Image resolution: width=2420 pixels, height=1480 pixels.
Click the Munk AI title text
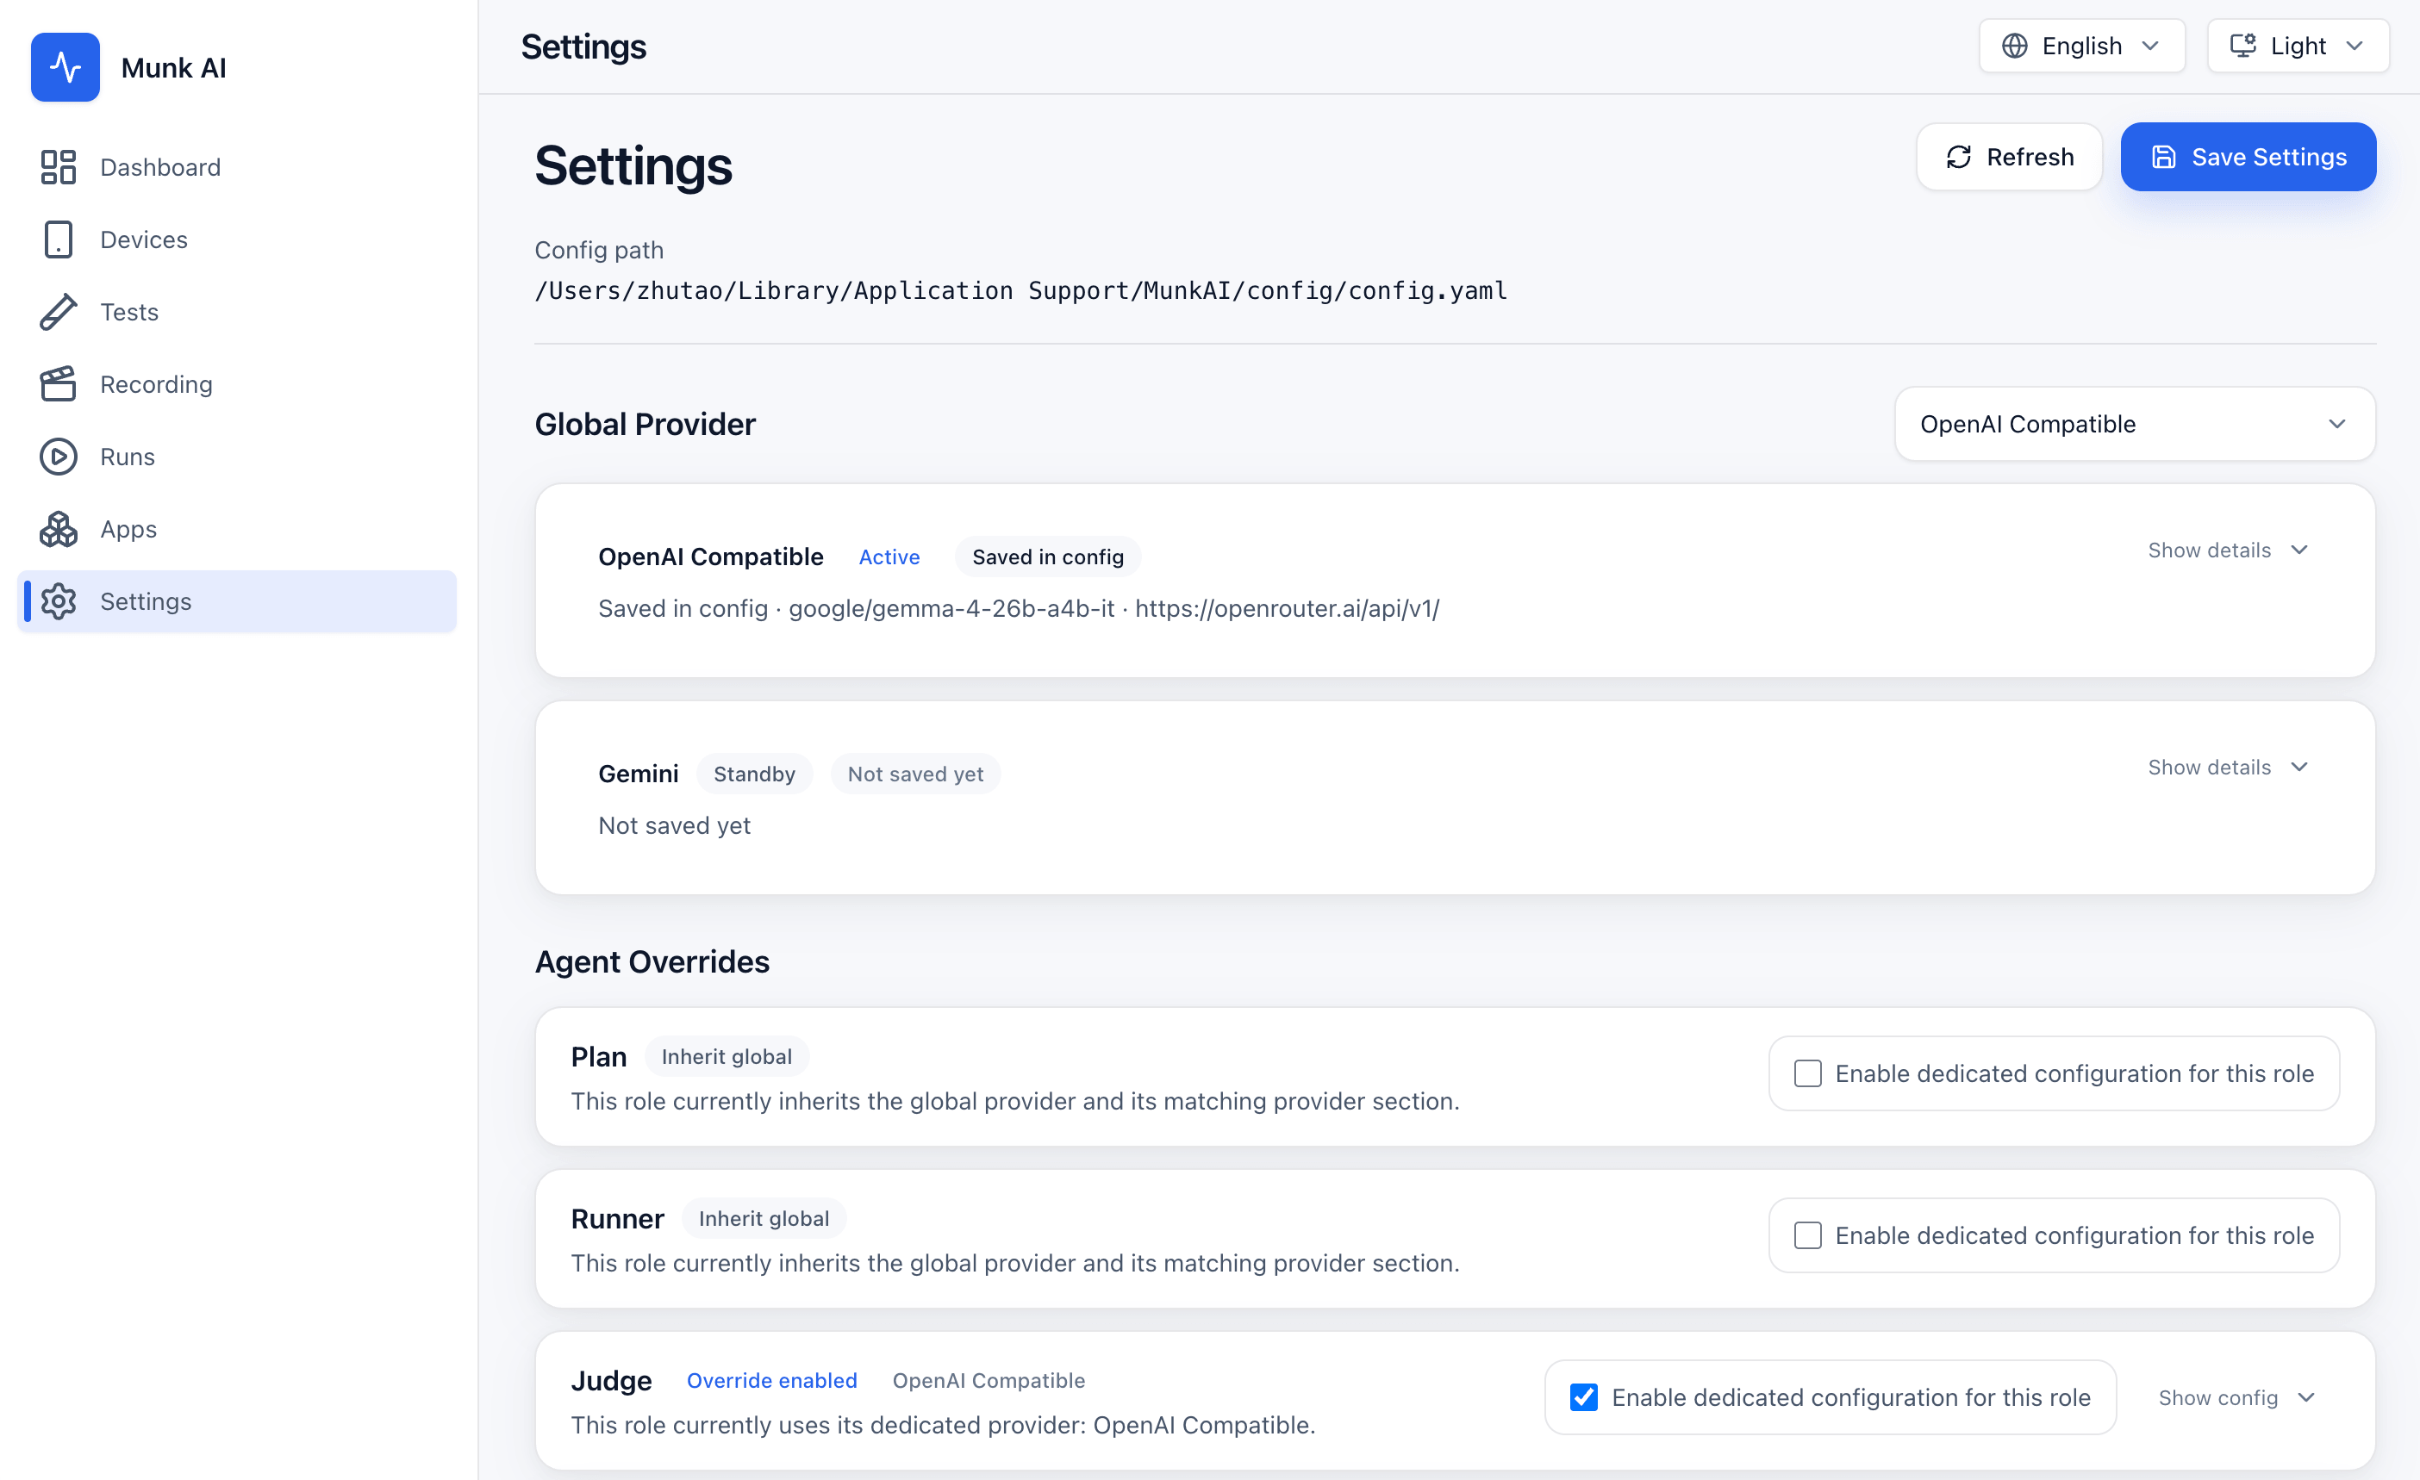[173, 68]
